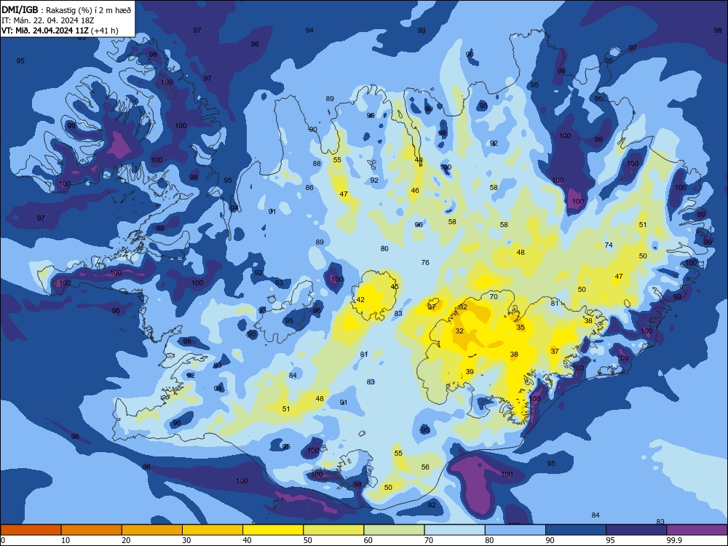Click the legend scale label '20'

(126, 540)
